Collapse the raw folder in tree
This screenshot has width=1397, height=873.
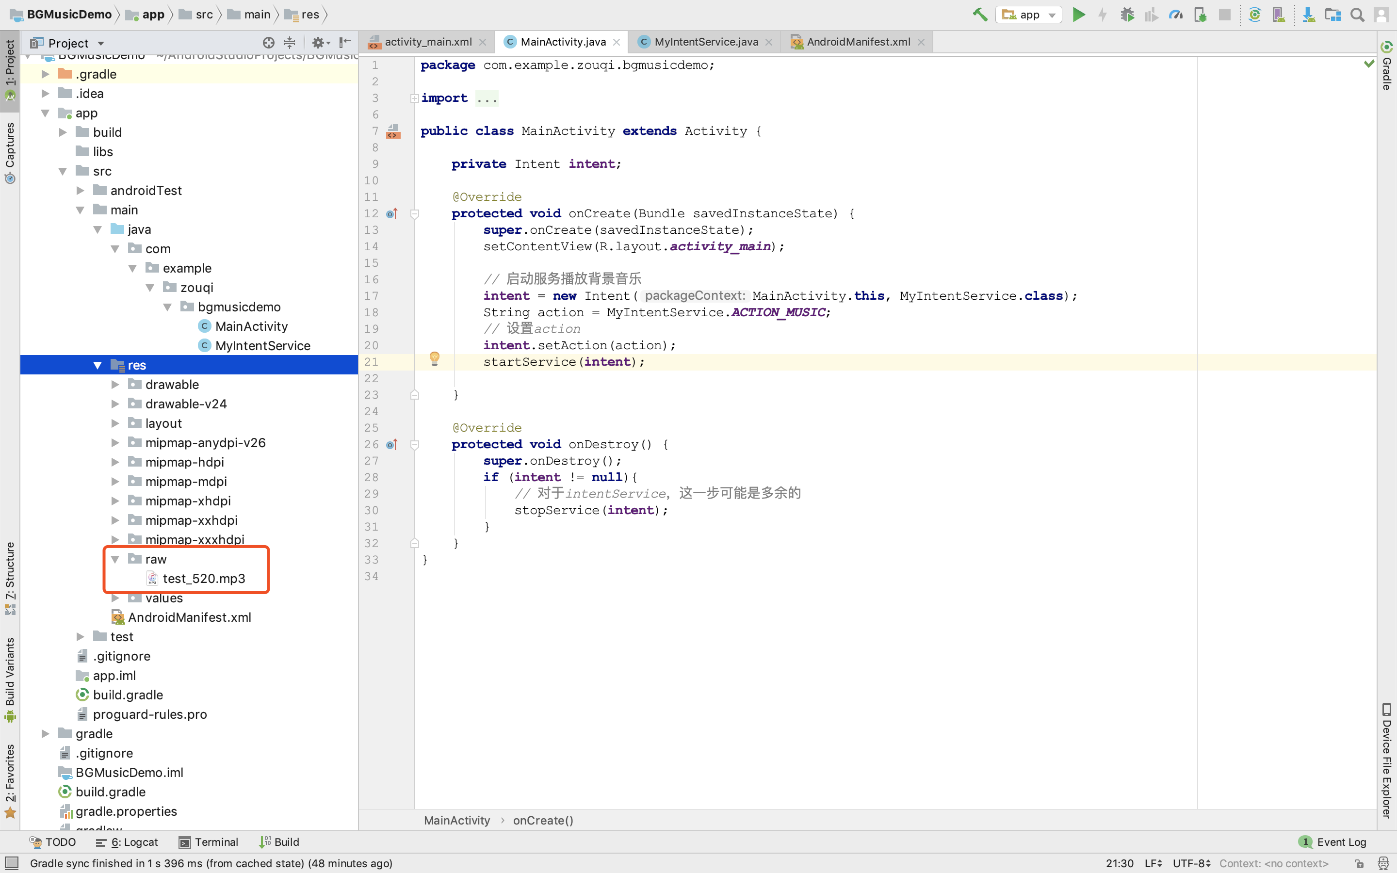click(x=115, y=559)
